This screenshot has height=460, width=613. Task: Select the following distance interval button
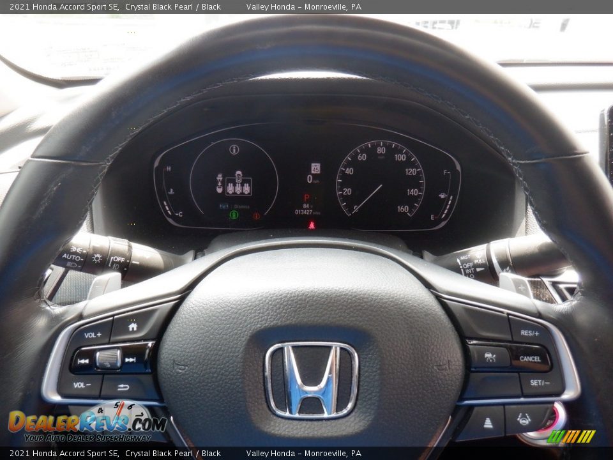[x=487, y=423]
